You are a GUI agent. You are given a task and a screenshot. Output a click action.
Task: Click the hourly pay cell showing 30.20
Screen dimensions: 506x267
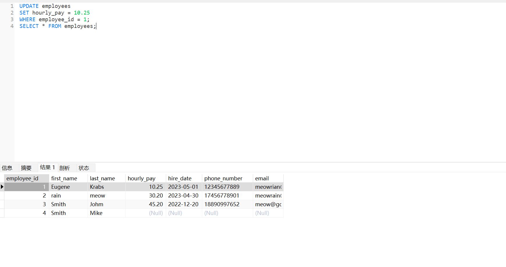[156, 195]
